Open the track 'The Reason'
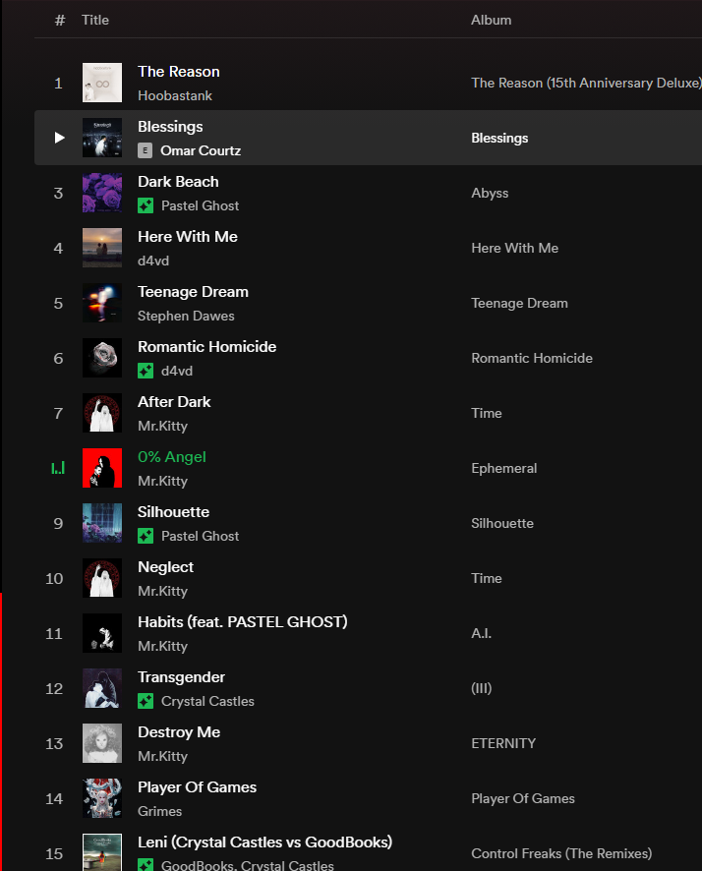 [178, 71]
